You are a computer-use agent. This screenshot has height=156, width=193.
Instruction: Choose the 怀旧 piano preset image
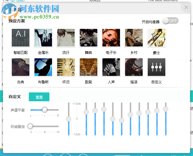tap(66, 67)
